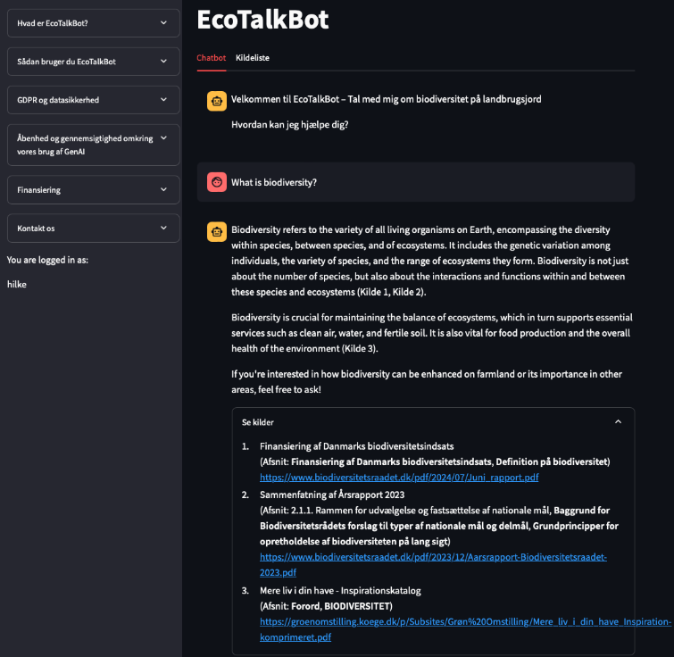Image resolution: width=674 pixels, height=657 pixels.
Task: Click the up chevron on 'Se kilder'
Action: tap(618, 422)
